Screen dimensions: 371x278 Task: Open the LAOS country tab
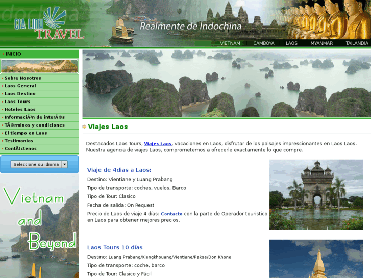291,43
